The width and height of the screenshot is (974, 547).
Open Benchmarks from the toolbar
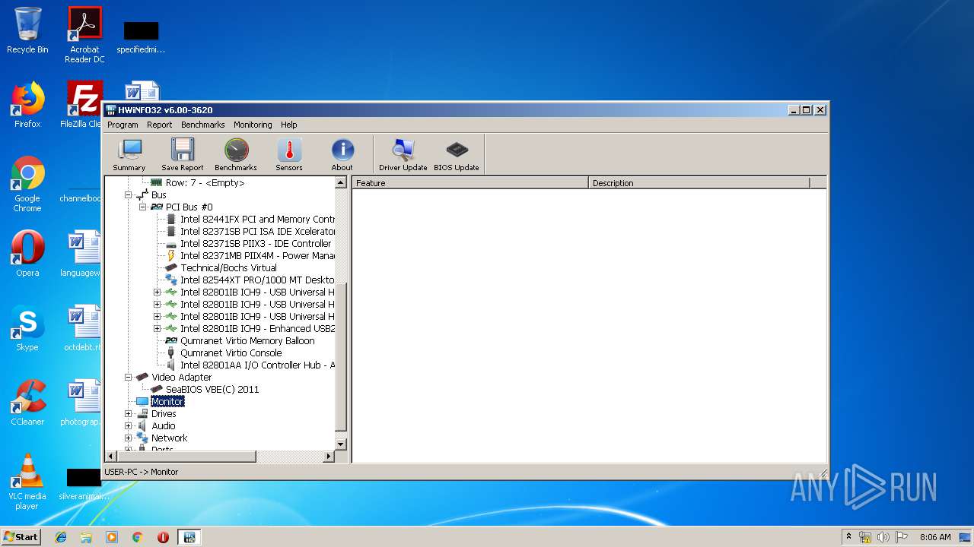click(236, 155)
